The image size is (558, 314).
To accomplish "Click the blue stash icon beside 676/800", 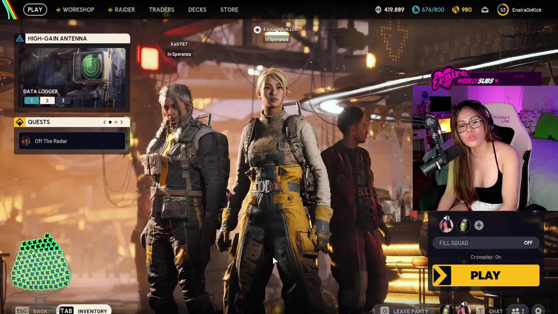I will tap(415, 10).
